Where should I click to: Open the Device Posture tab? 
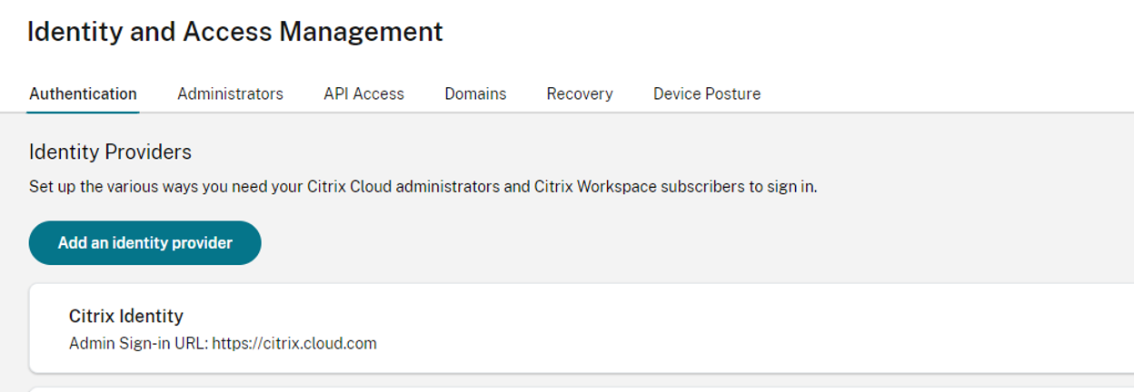tap(707, 93)
